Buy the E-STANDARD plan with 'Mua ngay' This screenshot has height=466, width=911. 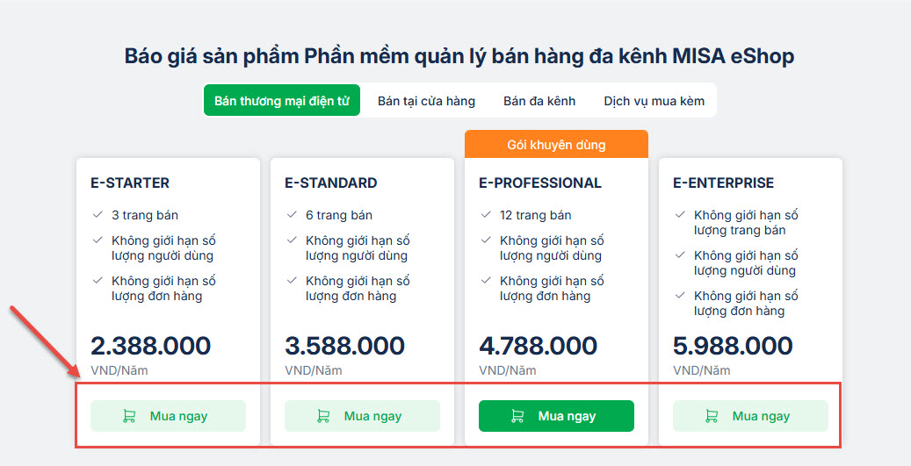[362, 416]
